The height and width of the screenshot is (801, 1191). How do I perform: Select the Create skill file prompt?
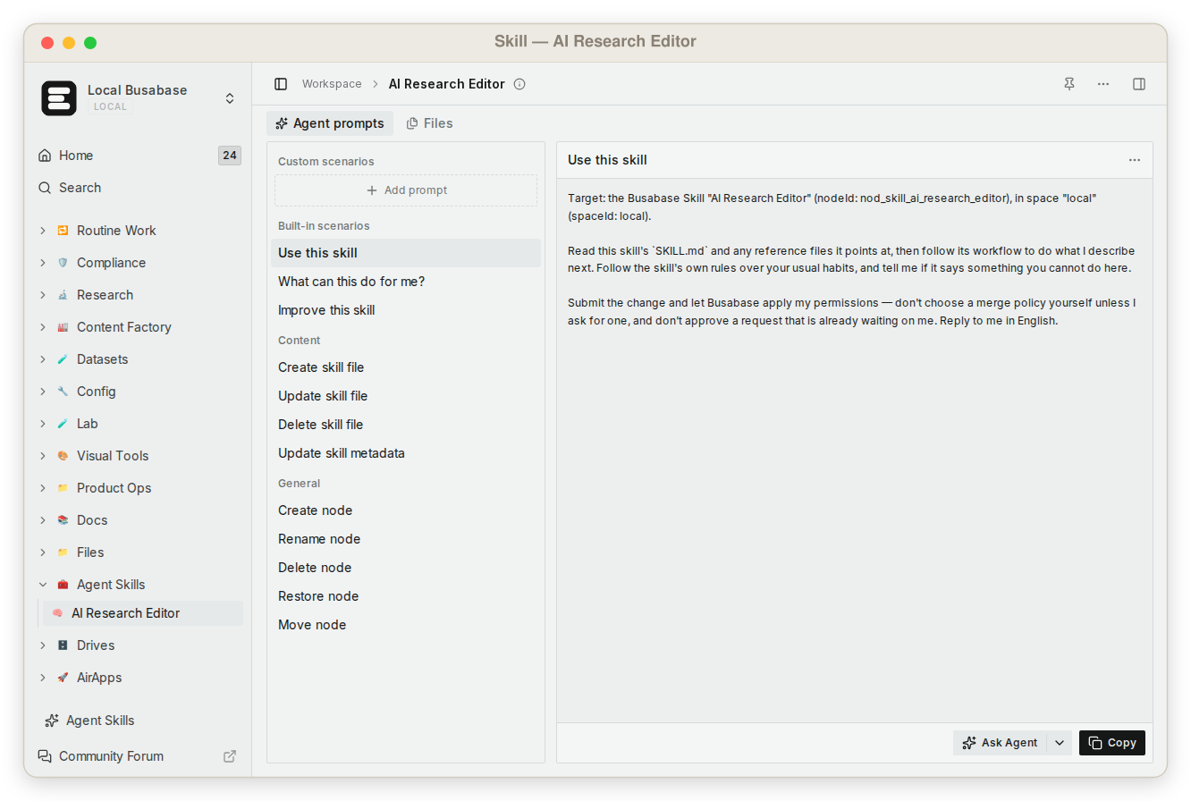pos(406,367)
